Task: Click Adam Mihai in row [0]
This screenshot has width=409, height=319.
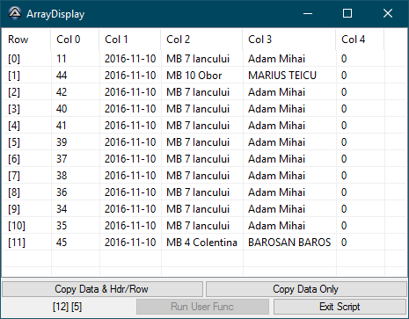Action: pos(277,59)
